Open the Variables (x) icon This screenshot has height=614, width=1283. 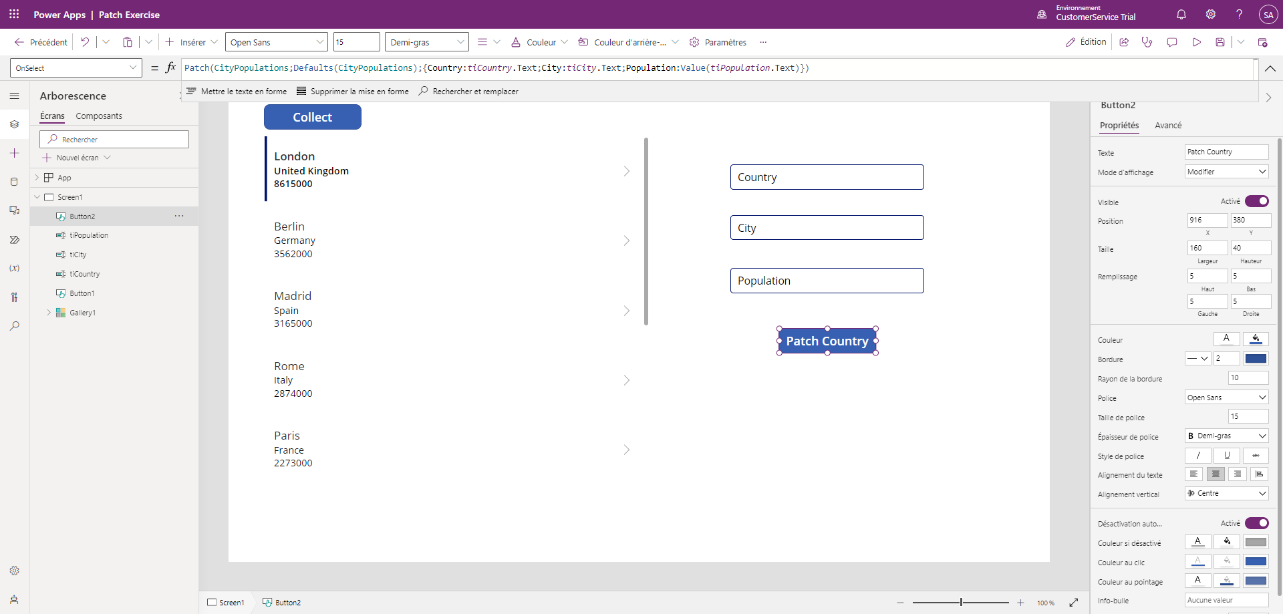click(x=14, y=268)
